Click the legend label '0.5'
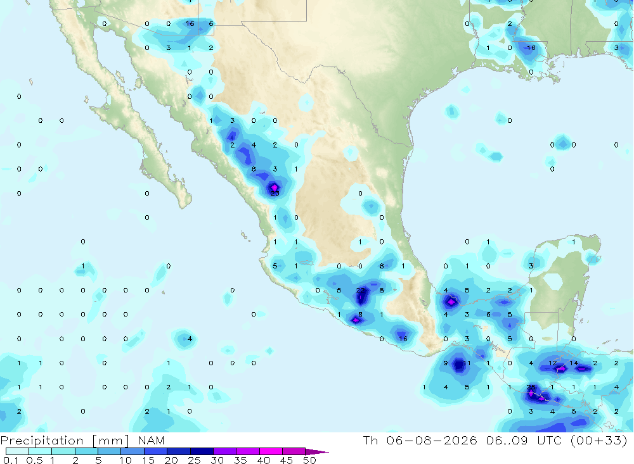The height and width of the screenshot is (464, 634). coord(34,460)
